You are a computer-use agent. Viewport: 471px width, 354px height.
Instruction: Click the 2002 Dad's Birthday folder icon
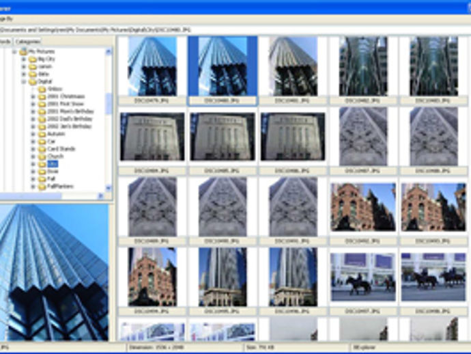[x=42, y=119]
